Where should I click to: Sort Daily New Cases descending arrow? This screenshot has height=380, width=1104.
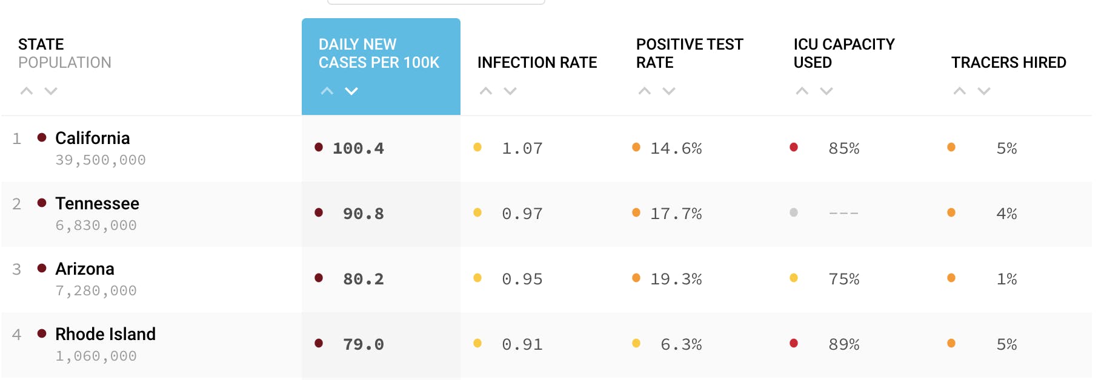351,91
